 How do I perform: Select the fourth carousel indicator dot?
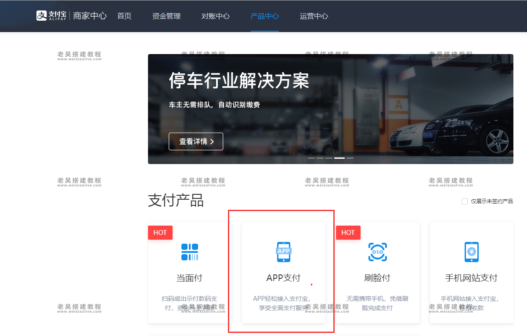[339, 157]
